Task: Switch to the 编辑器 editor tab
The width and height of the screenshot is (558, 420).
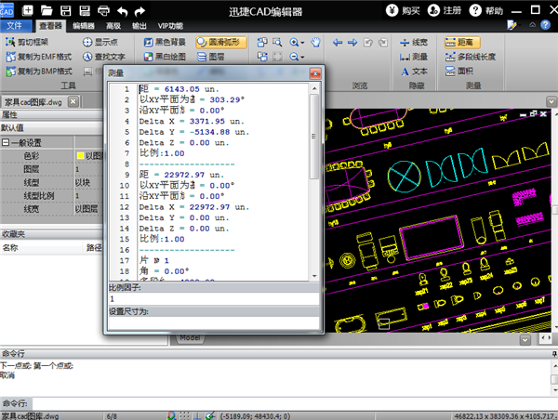Action: click(83, 26)
